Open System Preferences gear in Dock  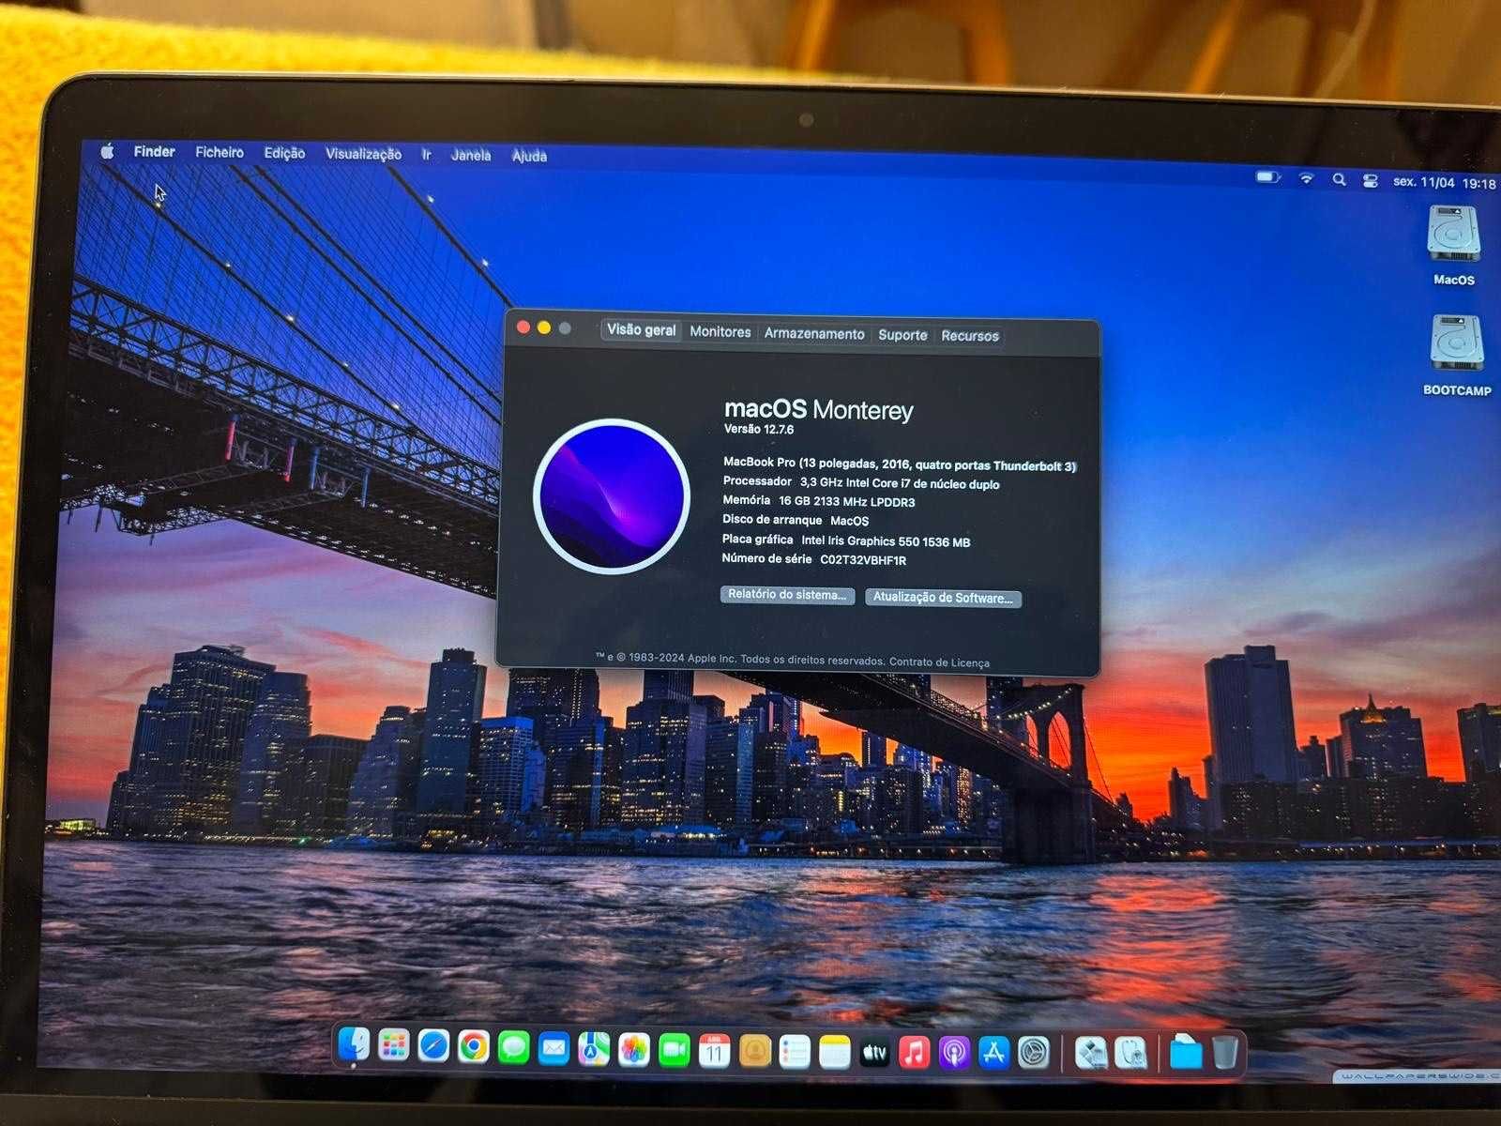pos(1034,1054)
